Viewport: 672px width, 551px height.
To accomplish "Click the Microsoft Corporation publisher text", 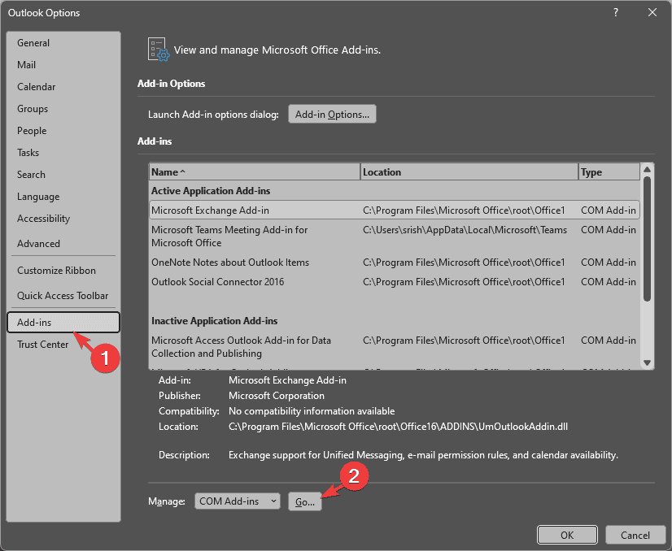I will click(277, 396).
